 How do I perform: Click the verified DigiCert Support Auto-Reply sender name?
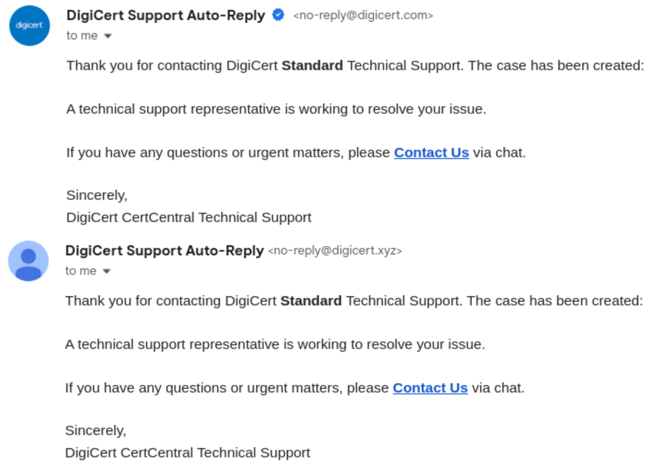(165, 15)
